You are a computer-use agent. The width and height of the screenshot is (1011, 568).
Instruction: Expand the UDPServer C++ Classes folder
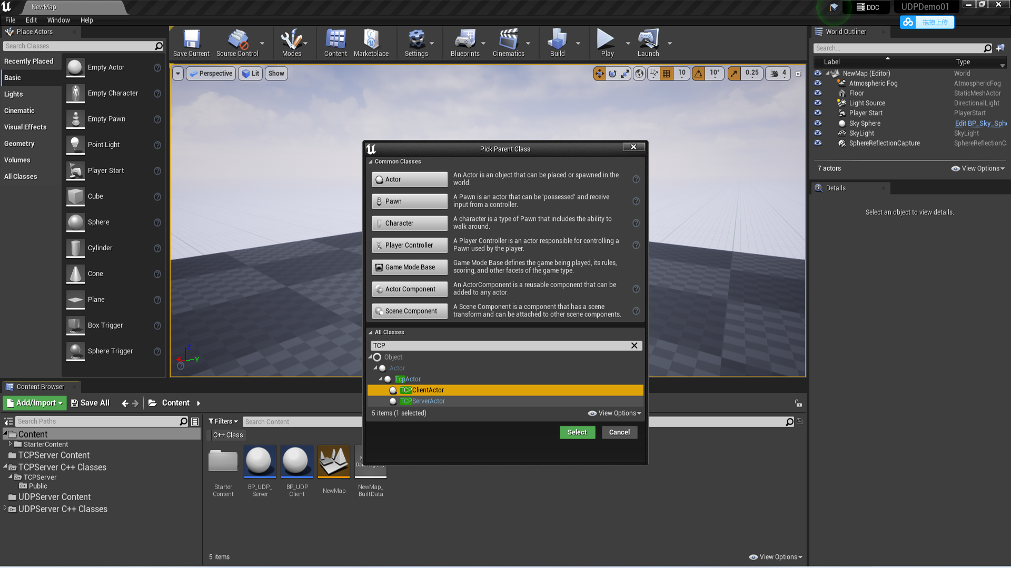pos(5,509)
